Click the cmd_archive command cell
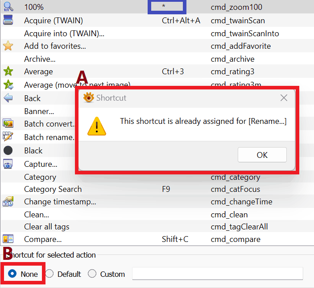 point(232,59)
